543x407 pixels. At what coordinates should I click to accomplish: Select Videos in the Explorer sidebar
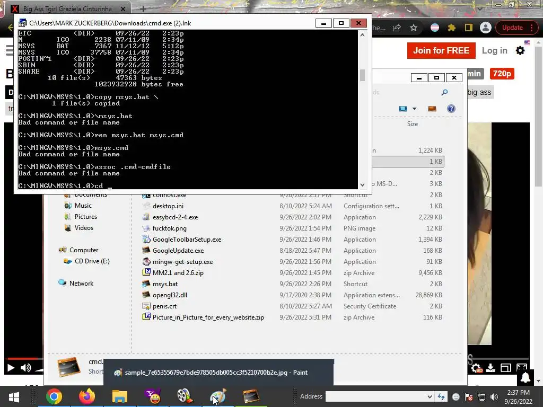(84, 228)
